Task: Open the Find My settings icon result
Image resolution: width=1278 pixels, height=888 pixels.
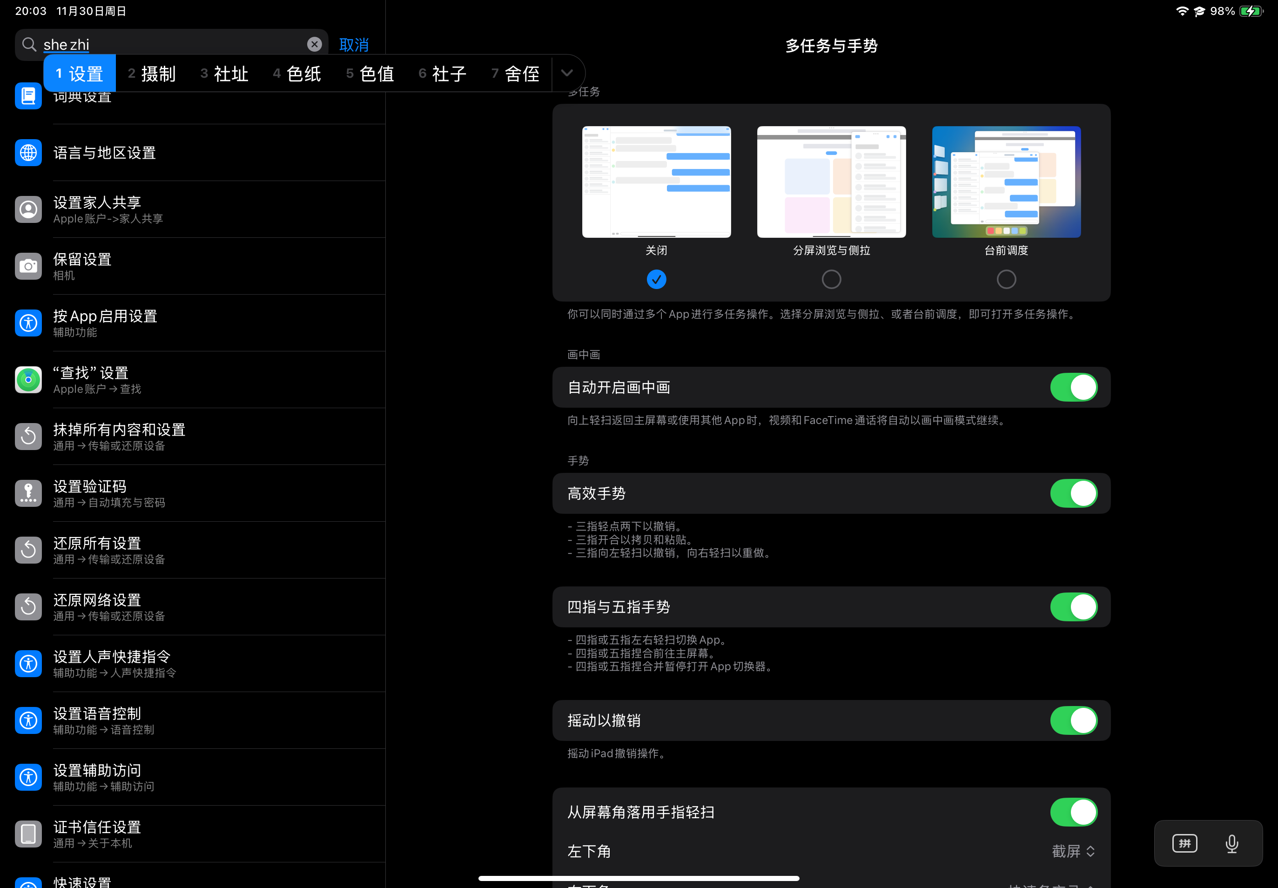Action: pyautogui.click(x=28, y=379)
